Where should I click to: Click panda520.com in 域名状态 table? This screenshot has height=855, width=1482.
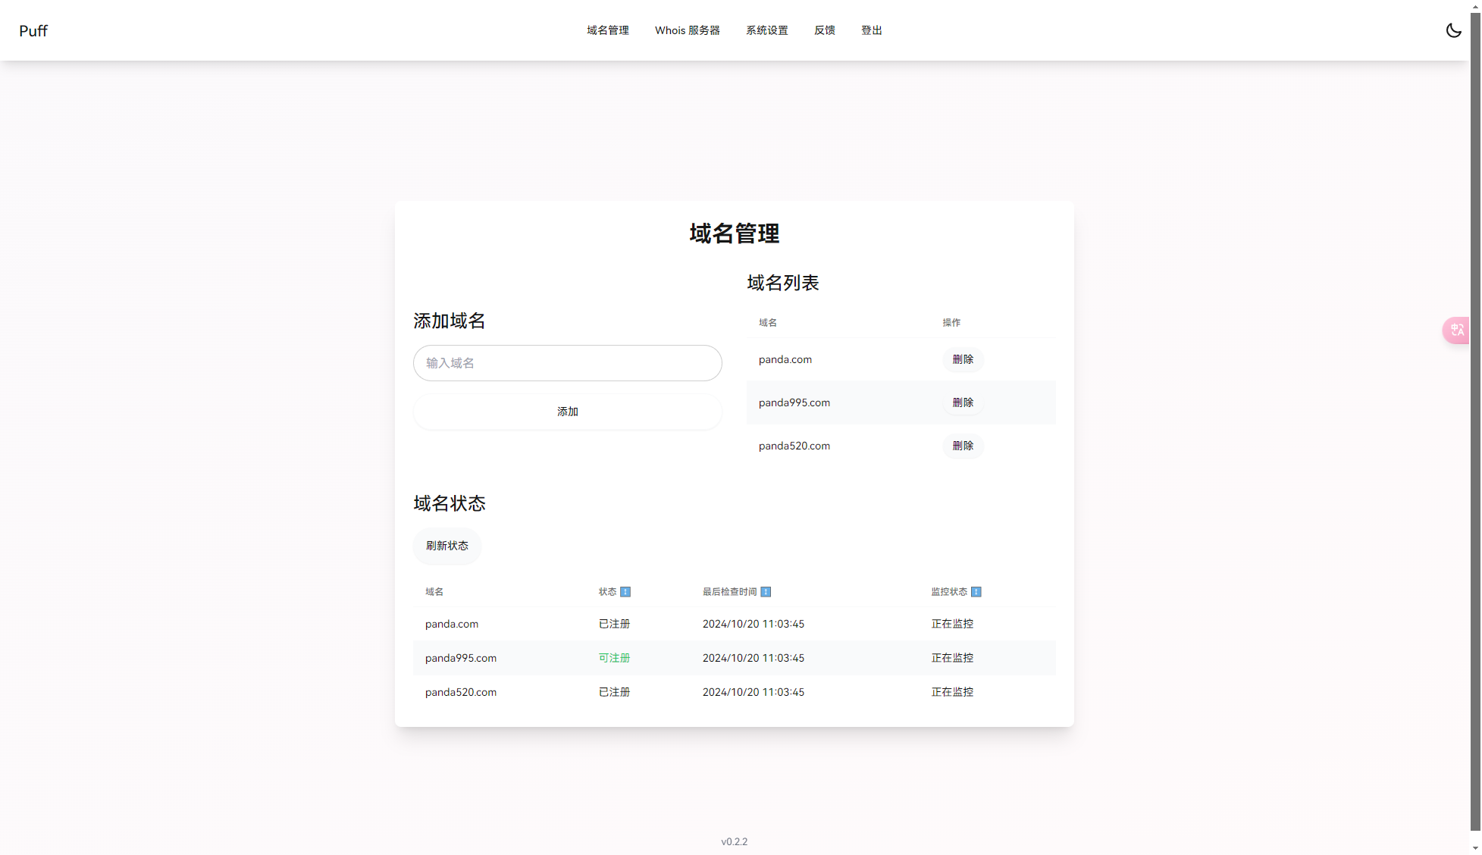pyautogui.click(x=461, y=692)
